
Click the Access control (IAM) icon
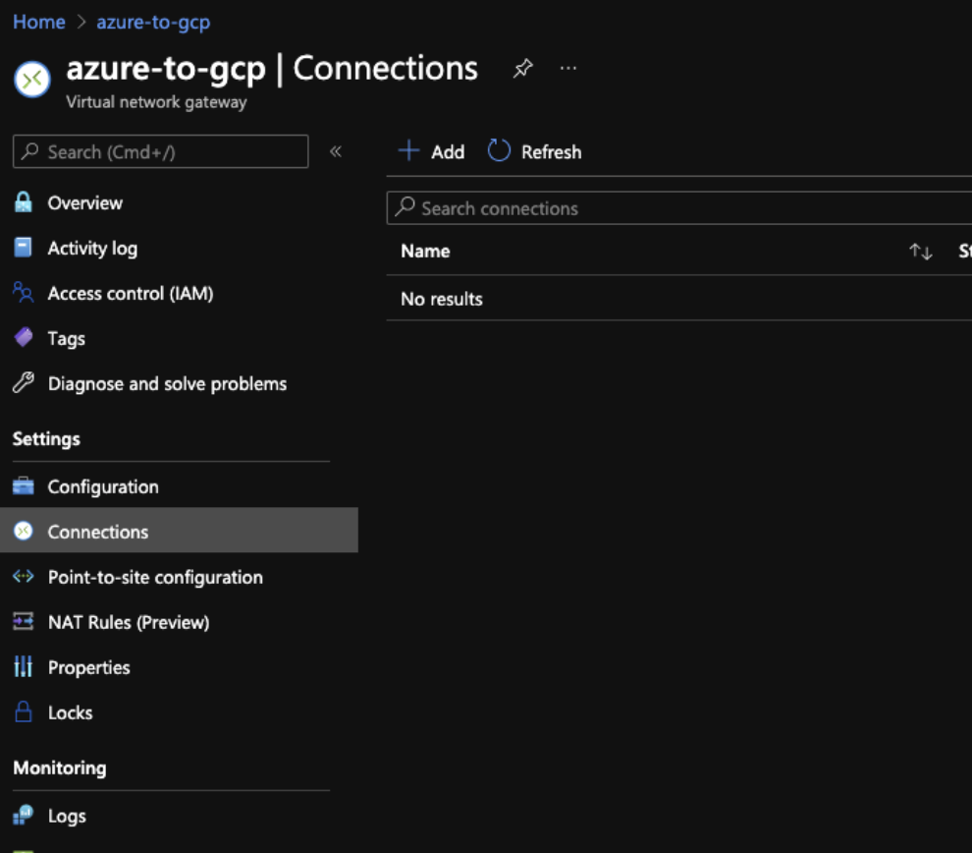coord(23,293)
